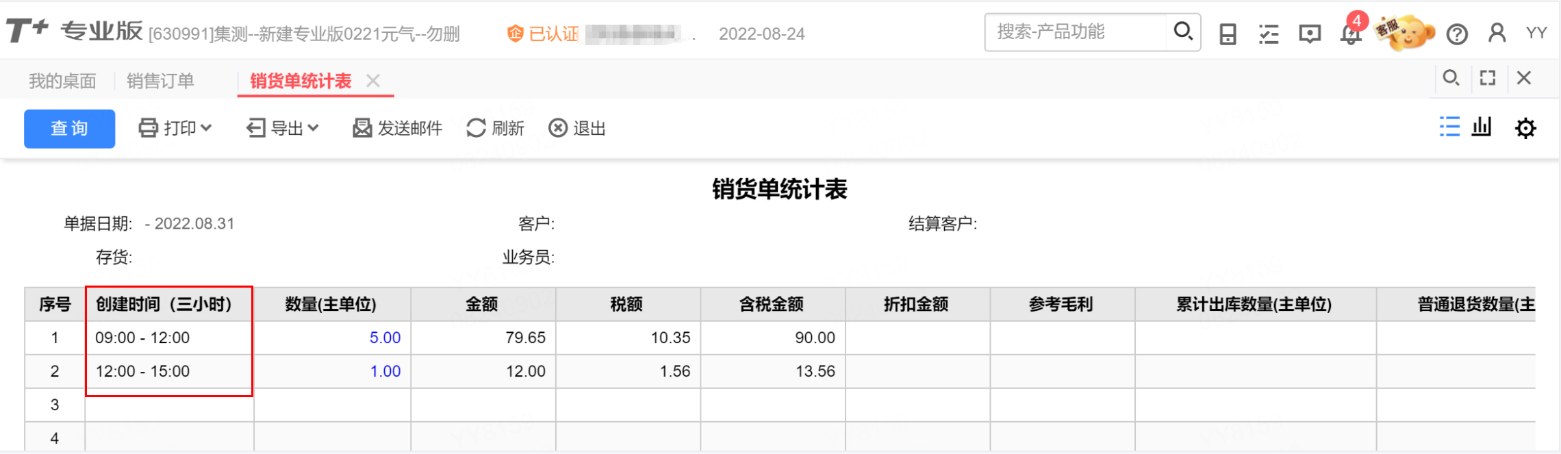Open the help question mark icon
This screenshot has height=454, width=1561.
[x=1457, y=34]
